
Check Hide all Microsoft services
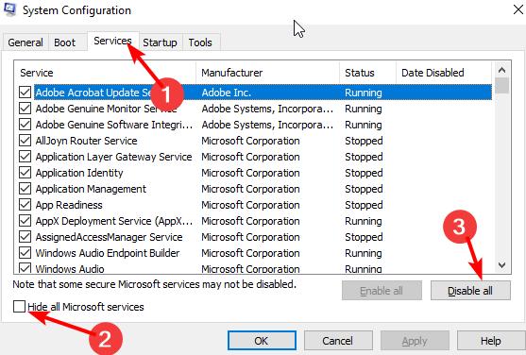(x=19, y=306)
